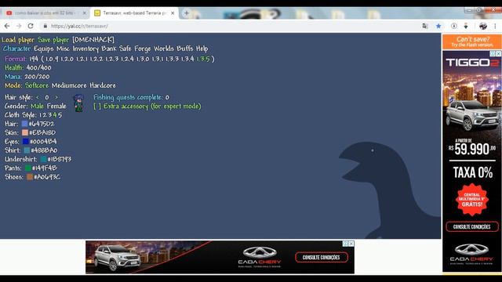
Task: Open the translate page icon
Action: tap(425, 26)
